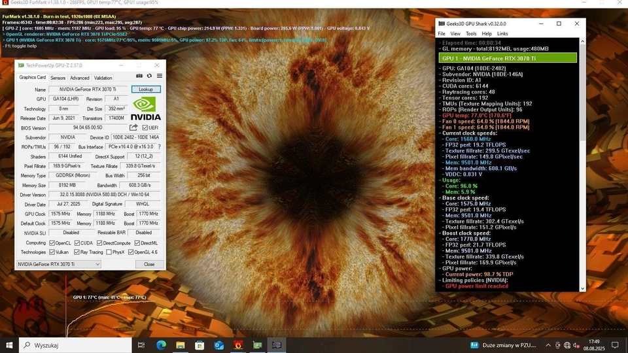This screenshot has width=628, height=353.
Task: Launch Microsoft Edge from the taskbar
Action: 161,345
